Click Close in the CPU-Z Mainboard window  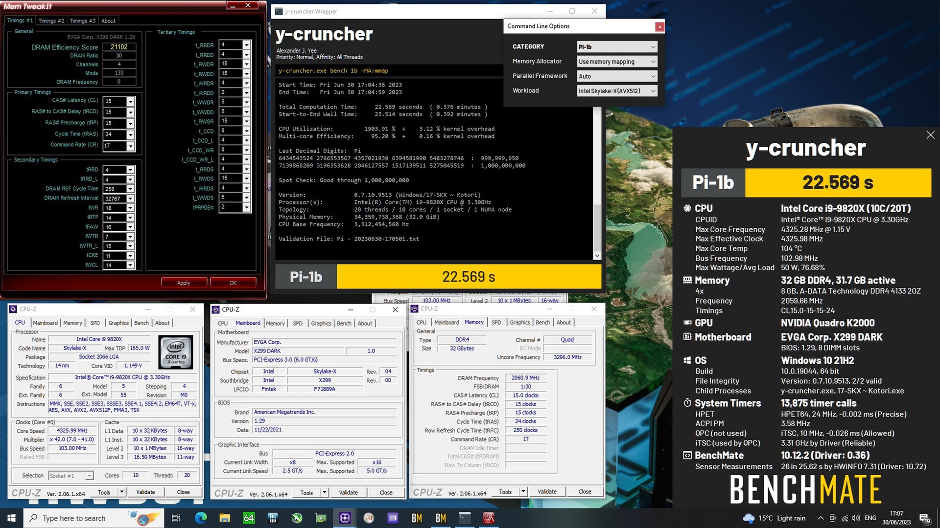tap(386, 492)
